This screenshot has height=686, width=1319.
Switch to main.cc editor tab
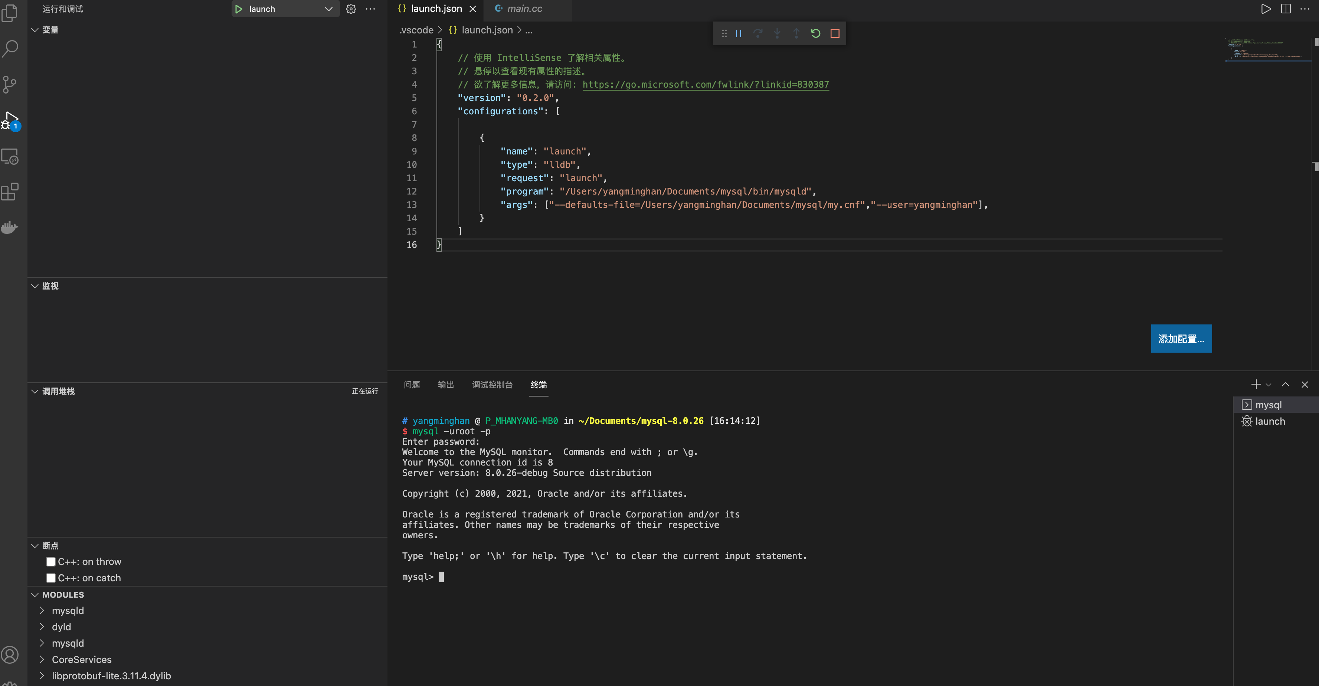[x=524, y=9]
